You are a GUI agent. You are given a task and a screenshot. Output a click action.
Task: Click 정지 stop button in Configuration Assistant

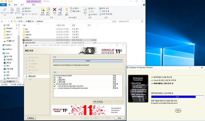pos(178,111)
